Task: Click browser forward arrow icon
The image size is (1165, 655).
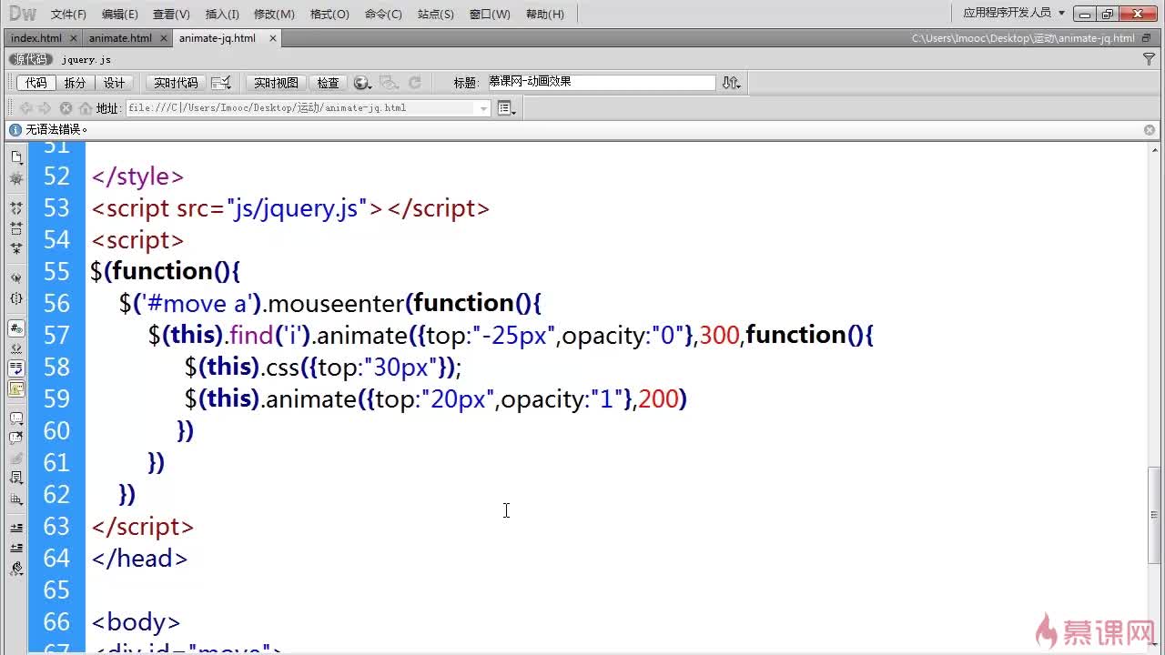Action: pos(45,108)
